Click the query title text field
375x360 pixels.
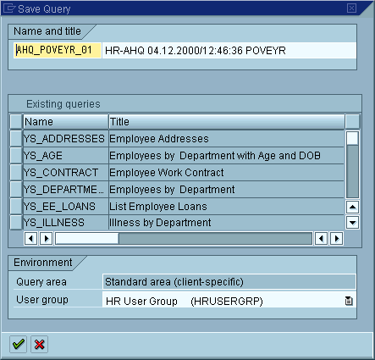pos(229,50)
